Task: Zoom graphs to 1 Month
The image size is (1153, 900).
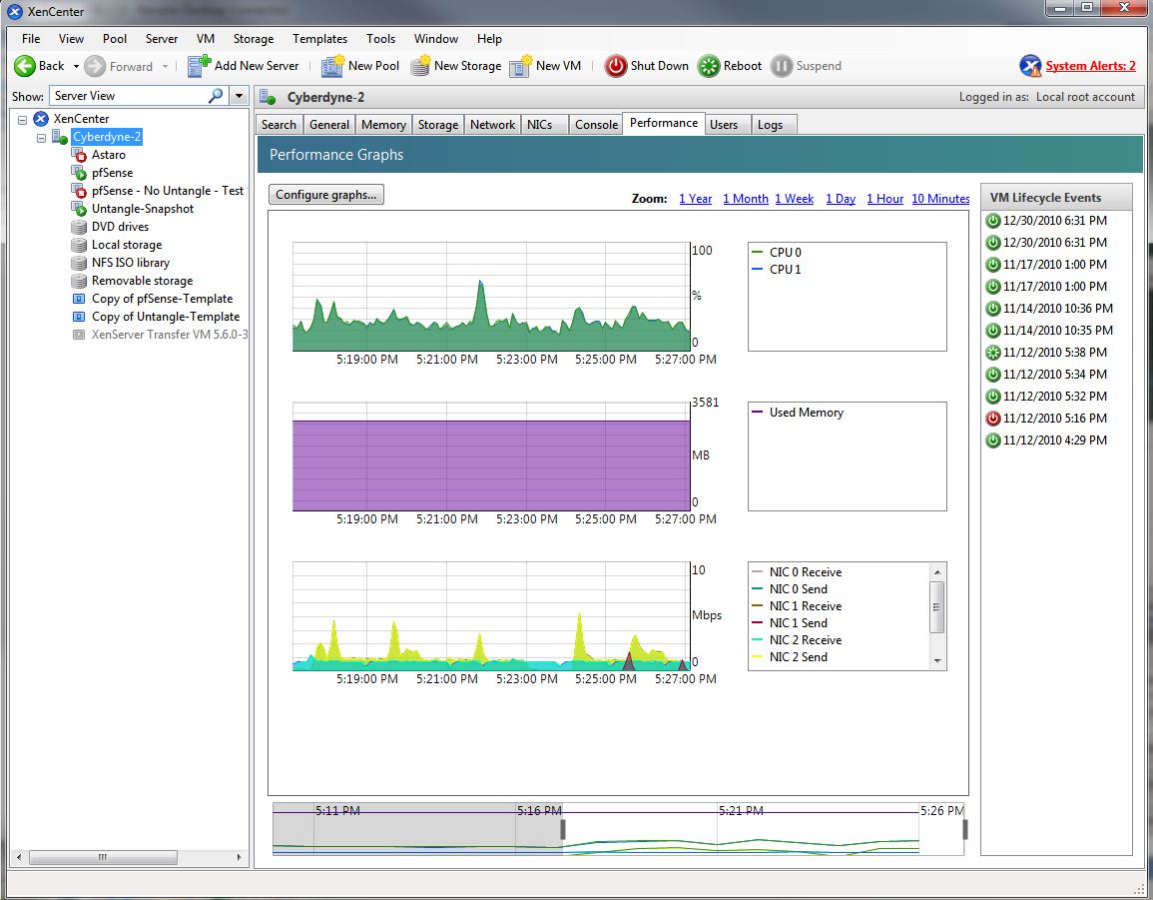Action: coord(745,199)
